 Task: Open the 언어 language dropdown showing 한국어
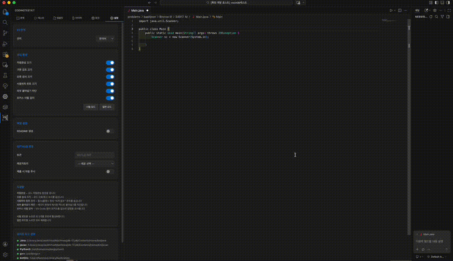coord(105,38)
